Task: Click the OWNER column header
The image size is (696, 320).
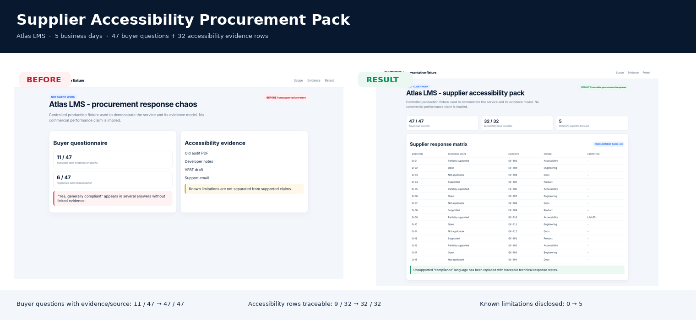Action: point(548,154)
